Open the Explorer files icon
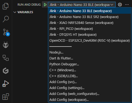132x103 pixels. pos(6,6)
